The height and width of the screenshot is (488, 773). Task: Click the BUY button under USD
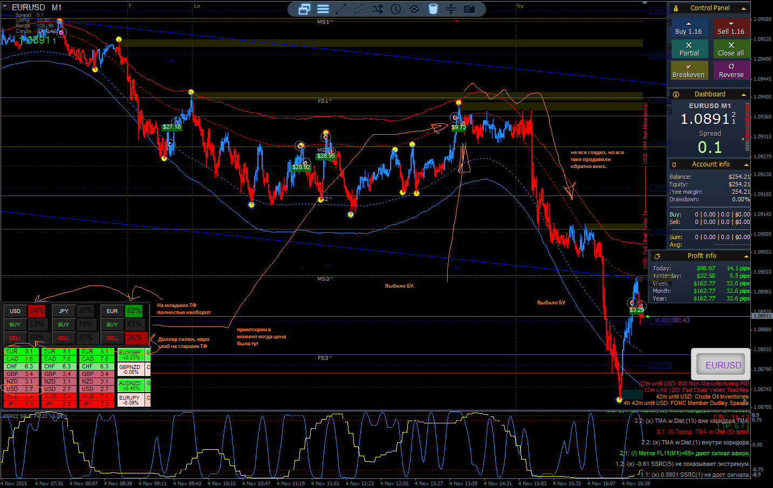15,324
